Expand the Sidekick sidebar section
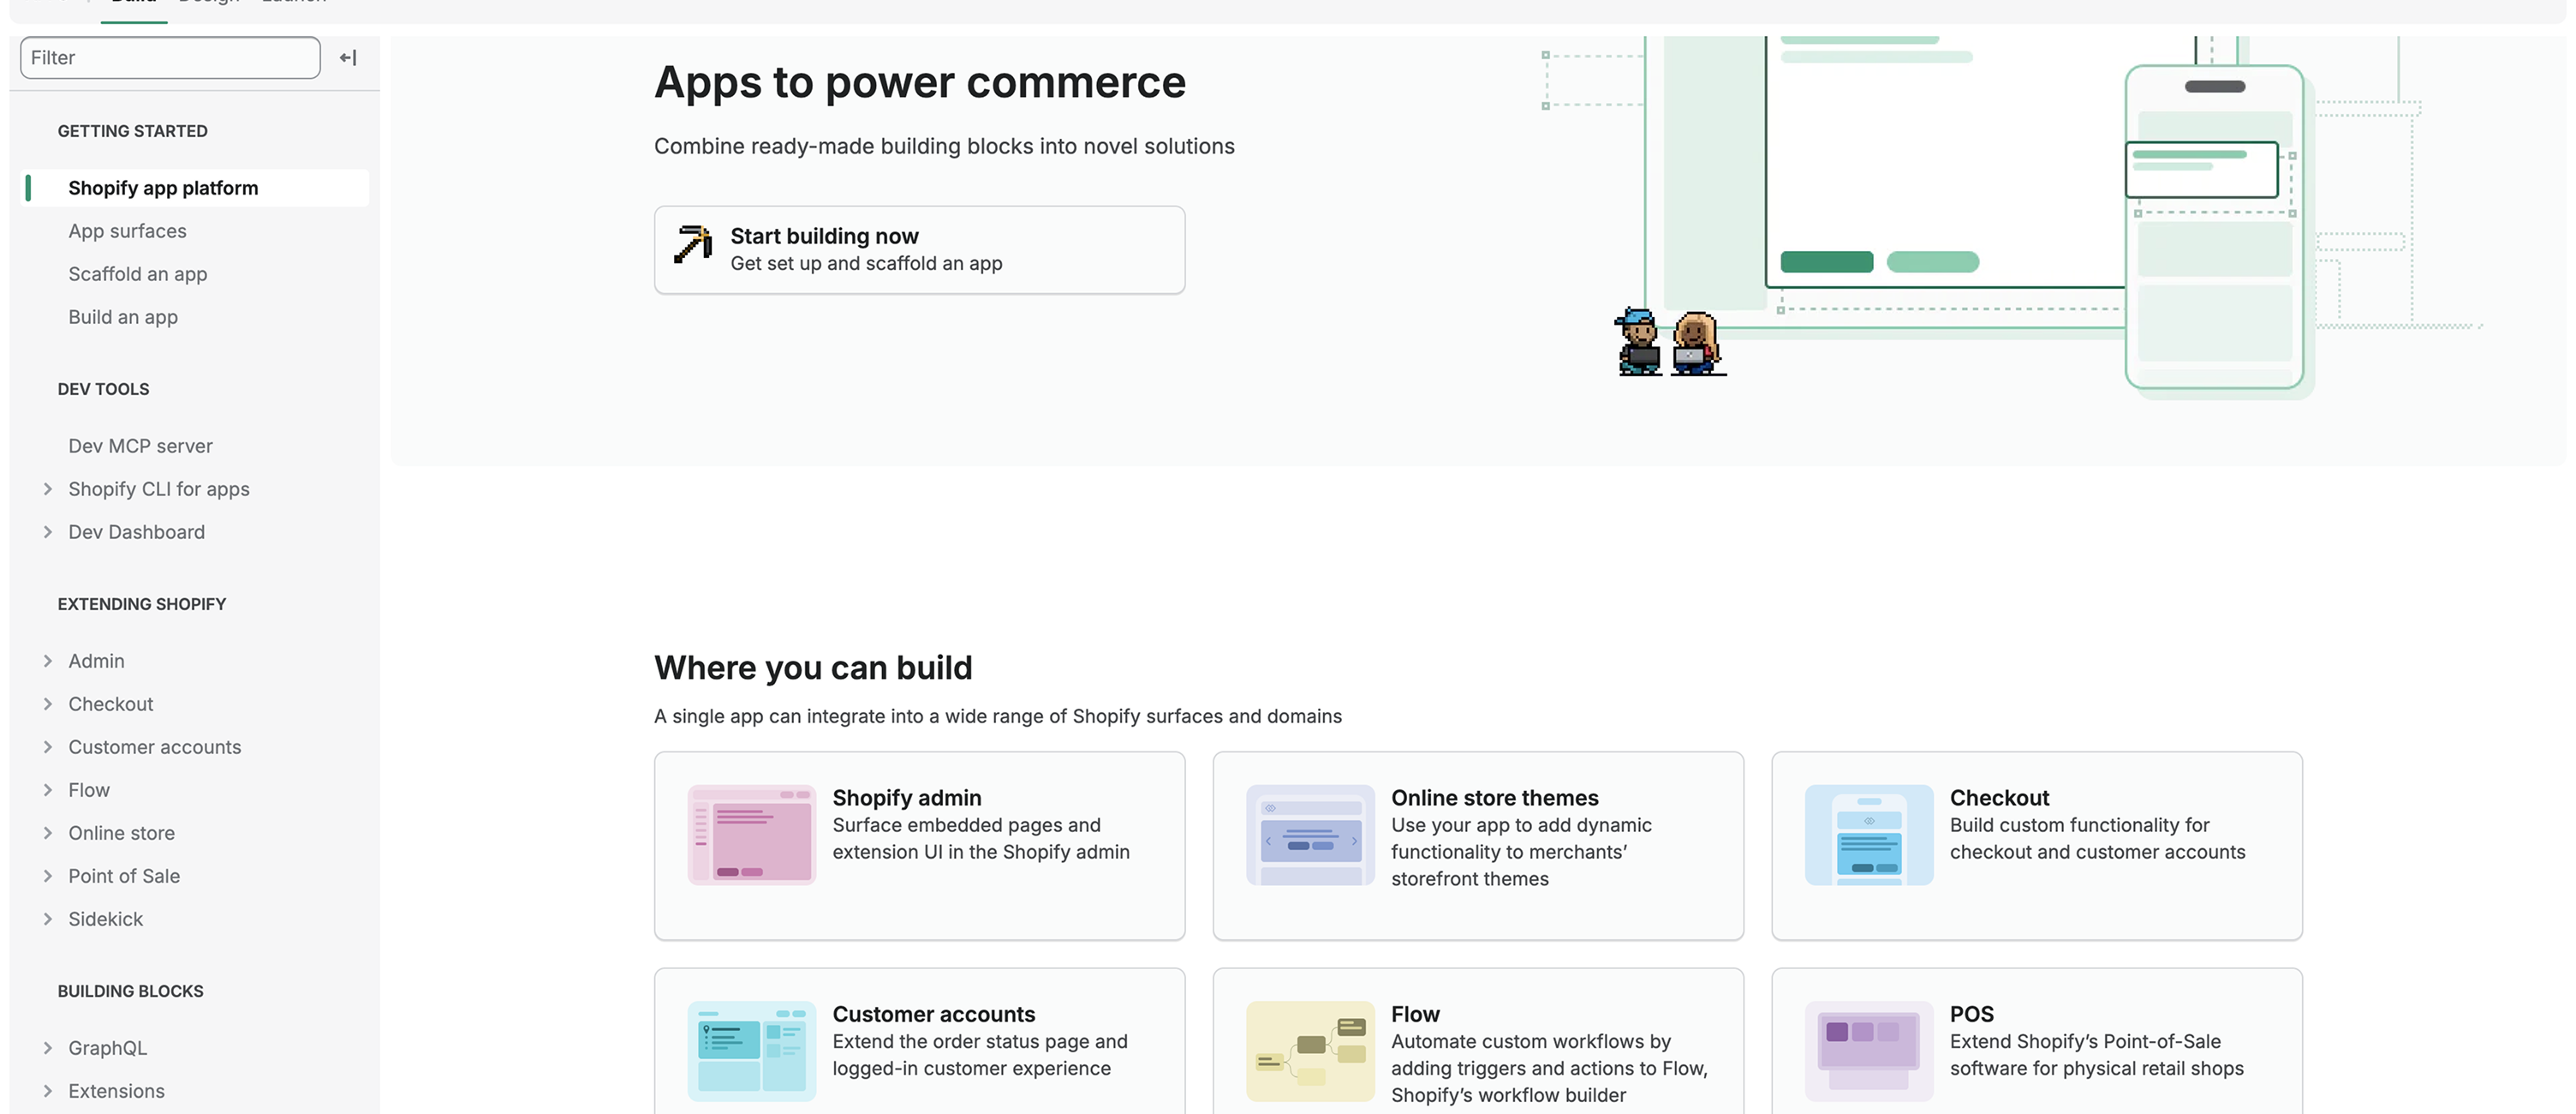The width and height of the screenshot is (2576, 1114). 48,919
